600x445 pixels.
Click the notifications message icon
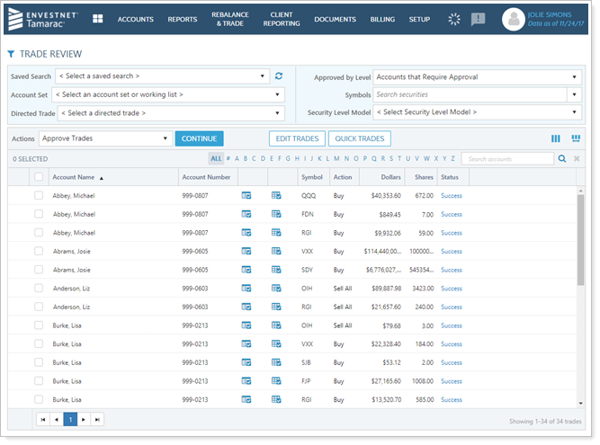[x=478, y=19]
